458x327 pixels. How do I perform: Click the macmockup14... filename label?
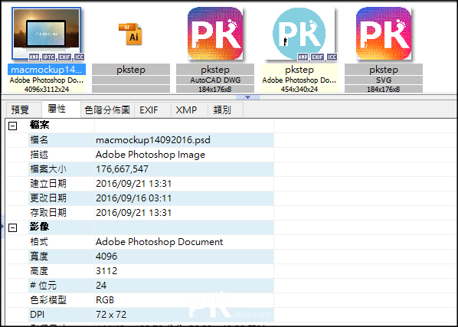pyautogui.click(x=47, y=70)
